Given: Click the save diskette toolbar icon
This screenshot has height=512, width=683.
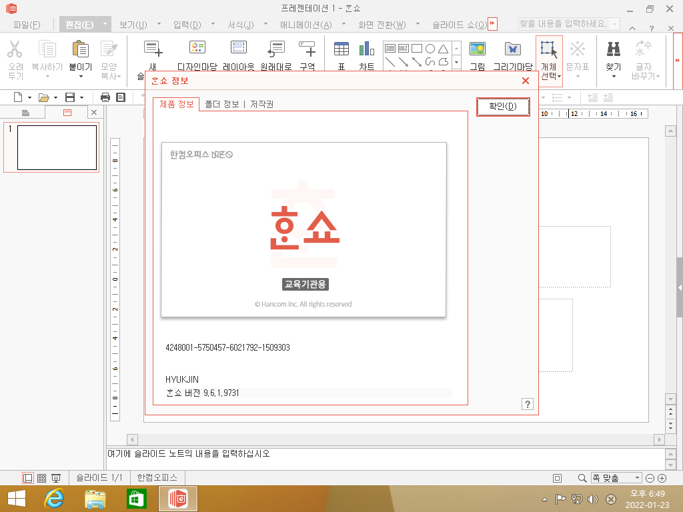Looking at the screenshot, I should coord(69,97).
